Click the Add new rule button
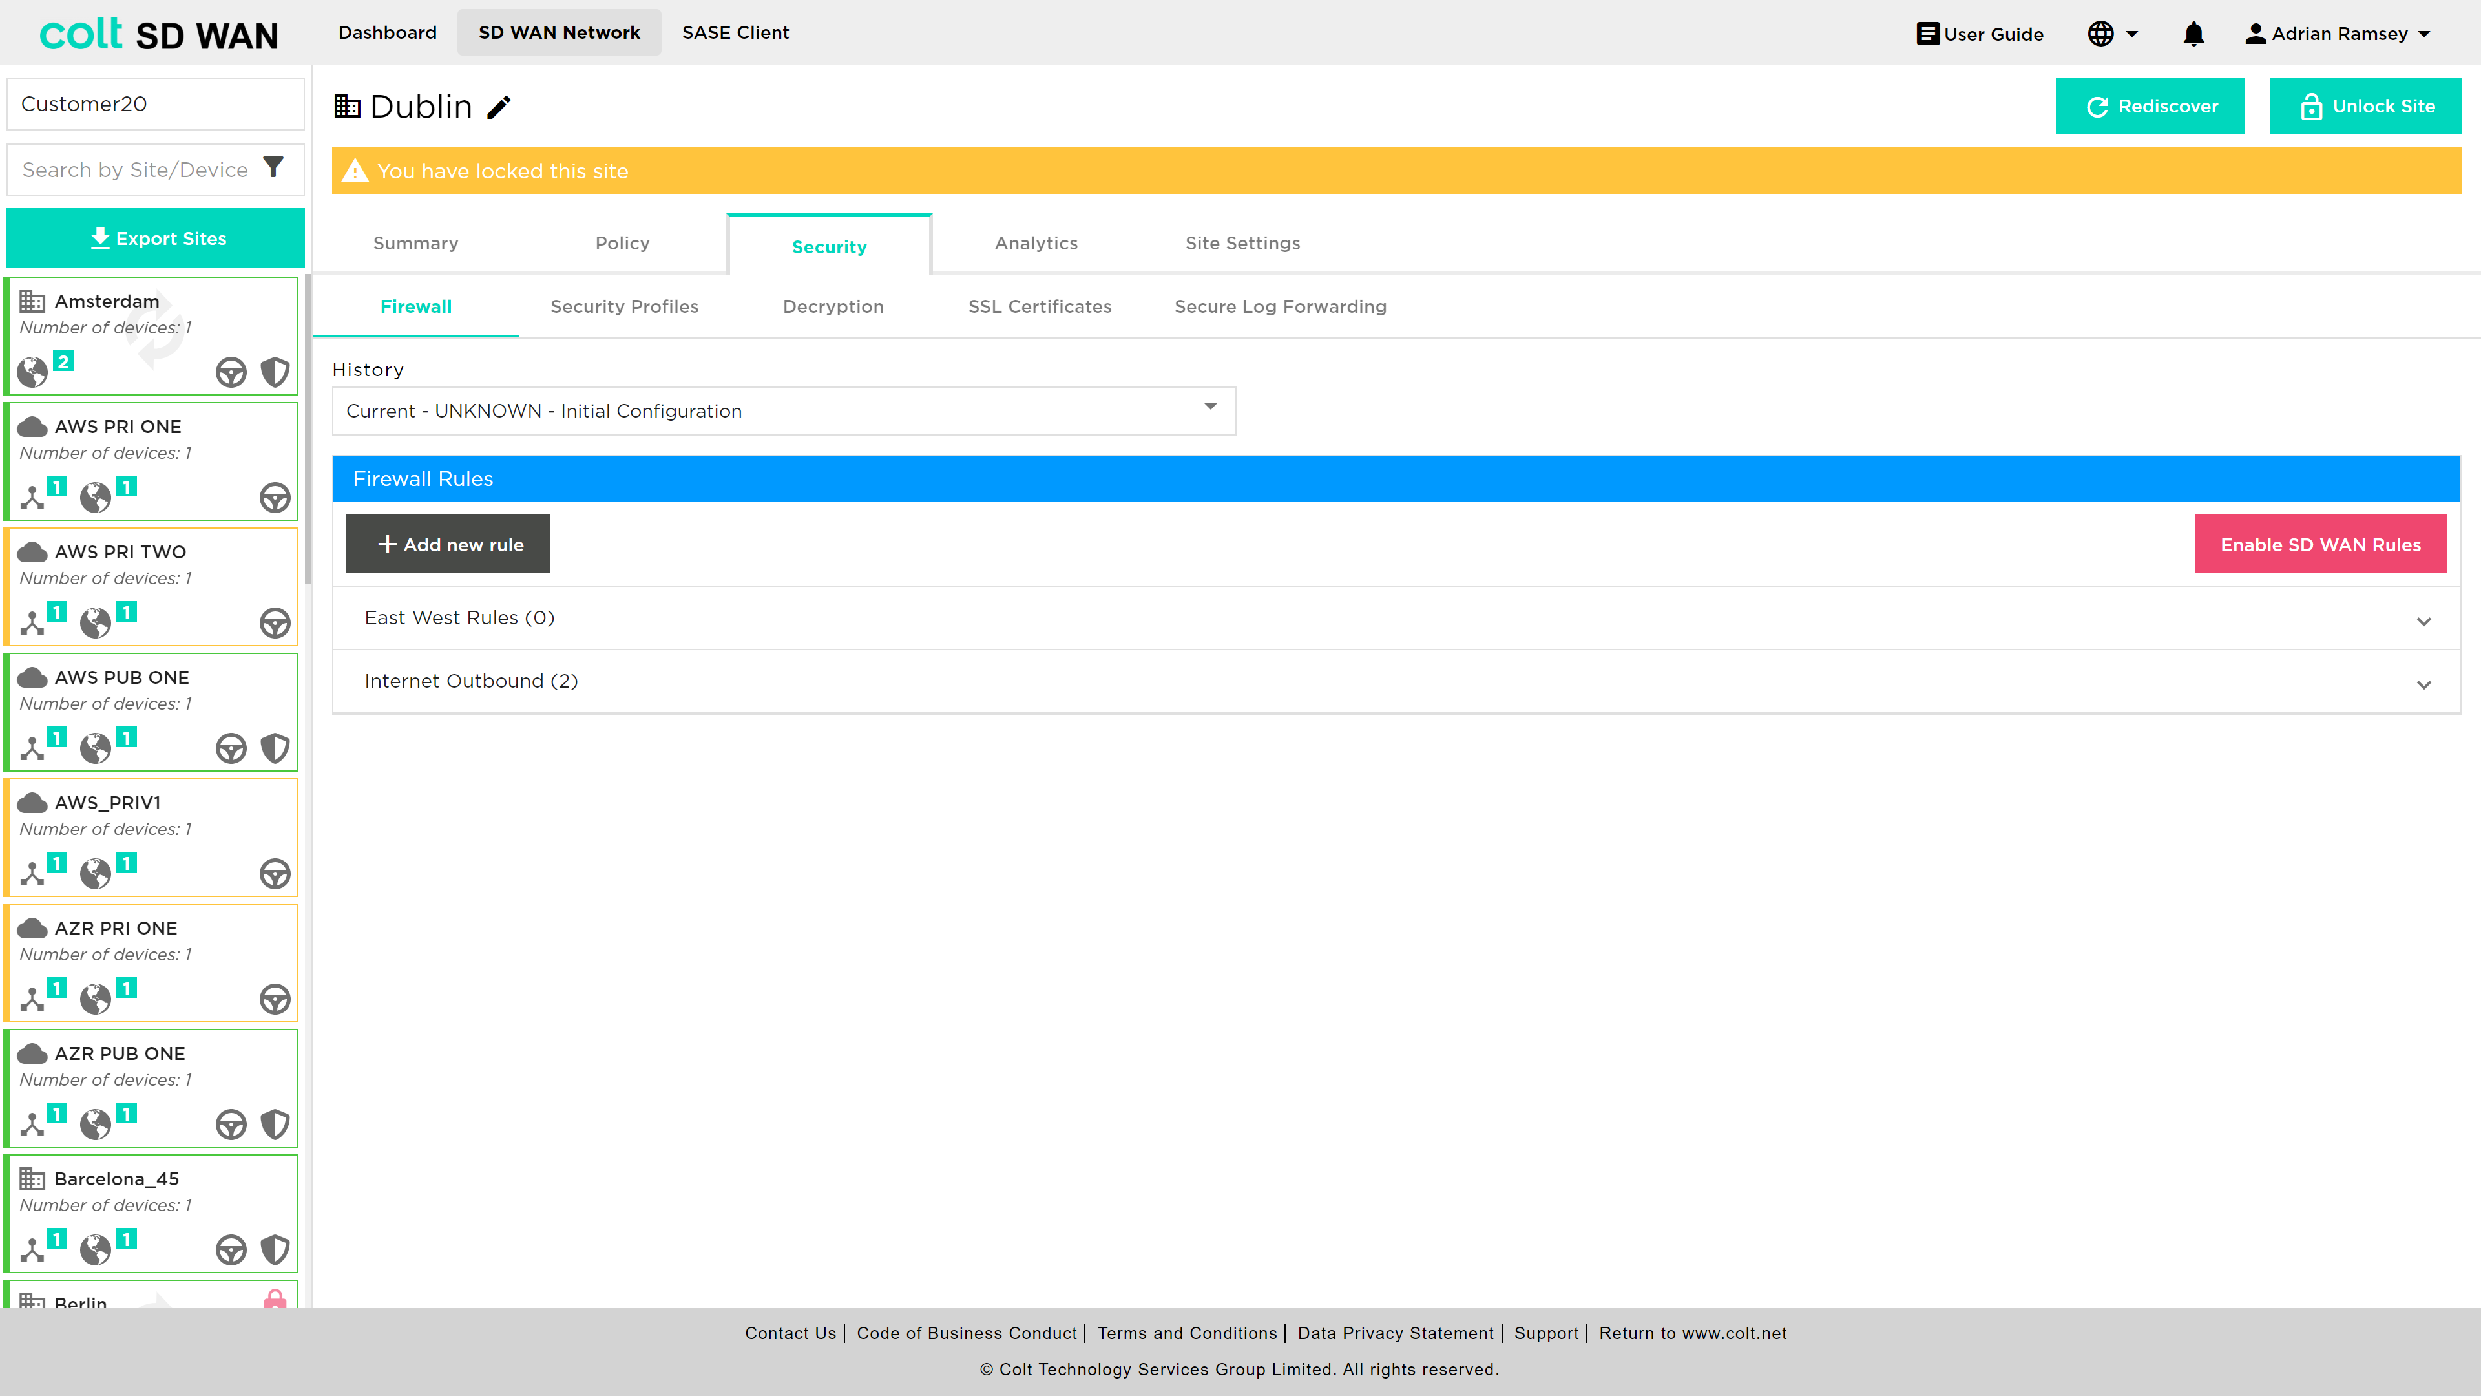This screenshot has height=1396, width=2481. (x=448, y=544)
